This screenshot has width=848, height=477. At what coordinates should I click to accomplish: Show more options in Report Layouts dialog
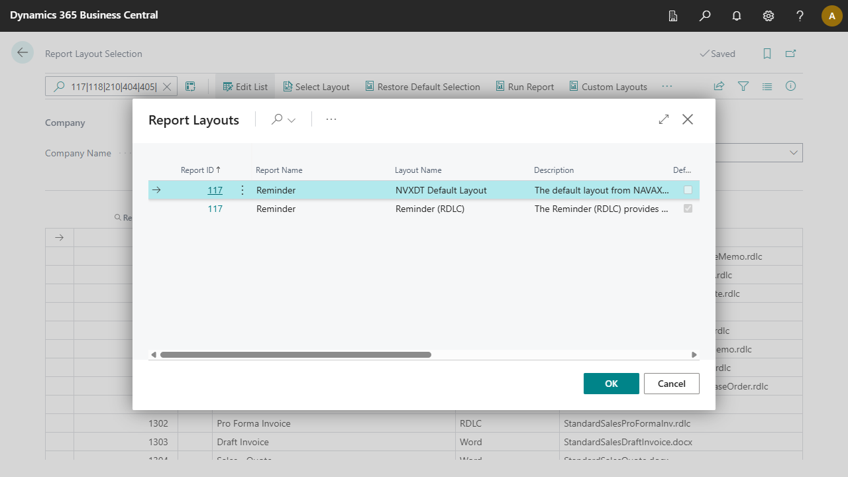click(x=331, y=119)
